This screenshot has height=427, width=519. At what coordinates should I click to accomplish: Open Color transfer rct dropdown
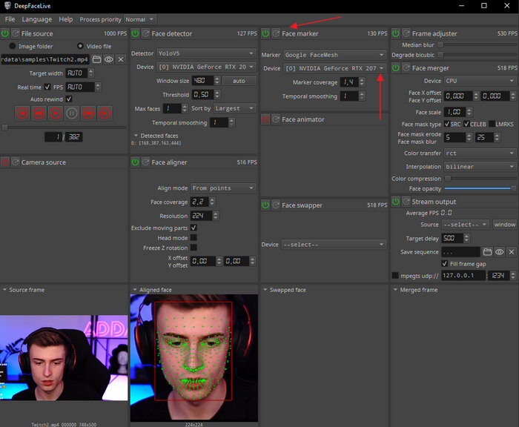coord(480,153)
